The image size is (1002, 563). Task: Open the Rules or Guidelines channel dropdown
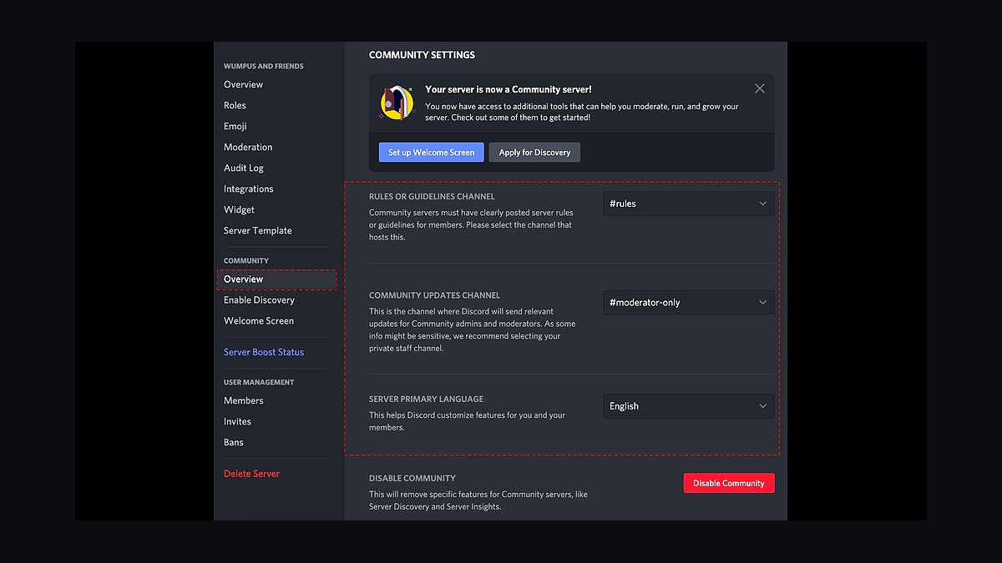(689, 204)
